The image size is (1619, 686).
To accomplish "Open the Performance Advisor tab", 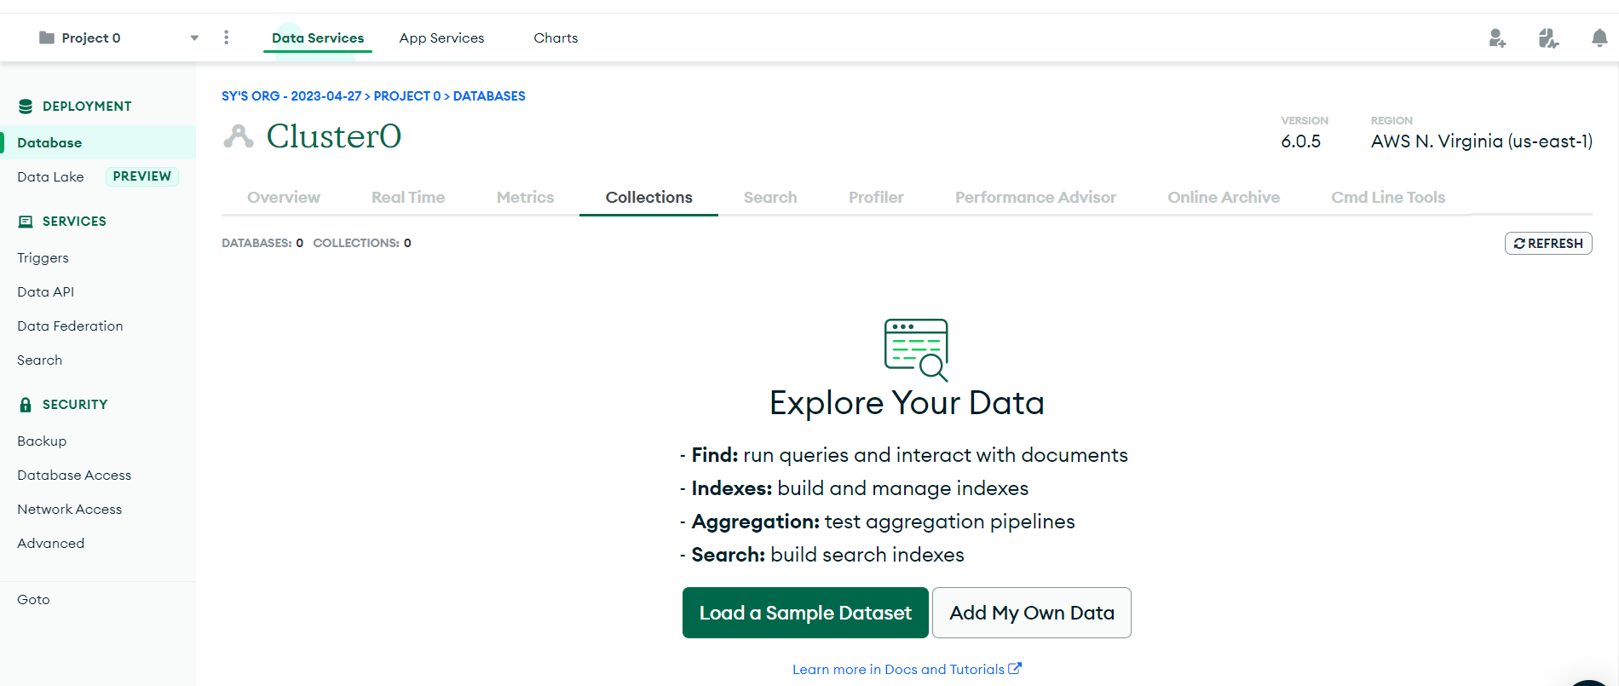I will (x=1035, y=198).
